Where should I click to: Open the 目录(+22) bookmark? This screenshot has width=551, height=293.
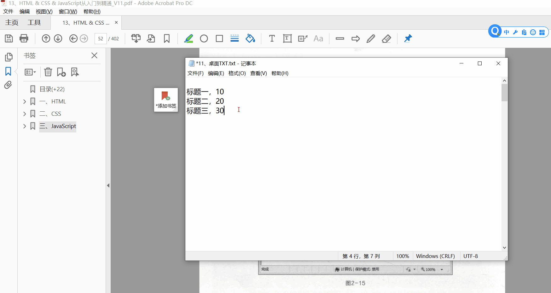click(52, 89)
